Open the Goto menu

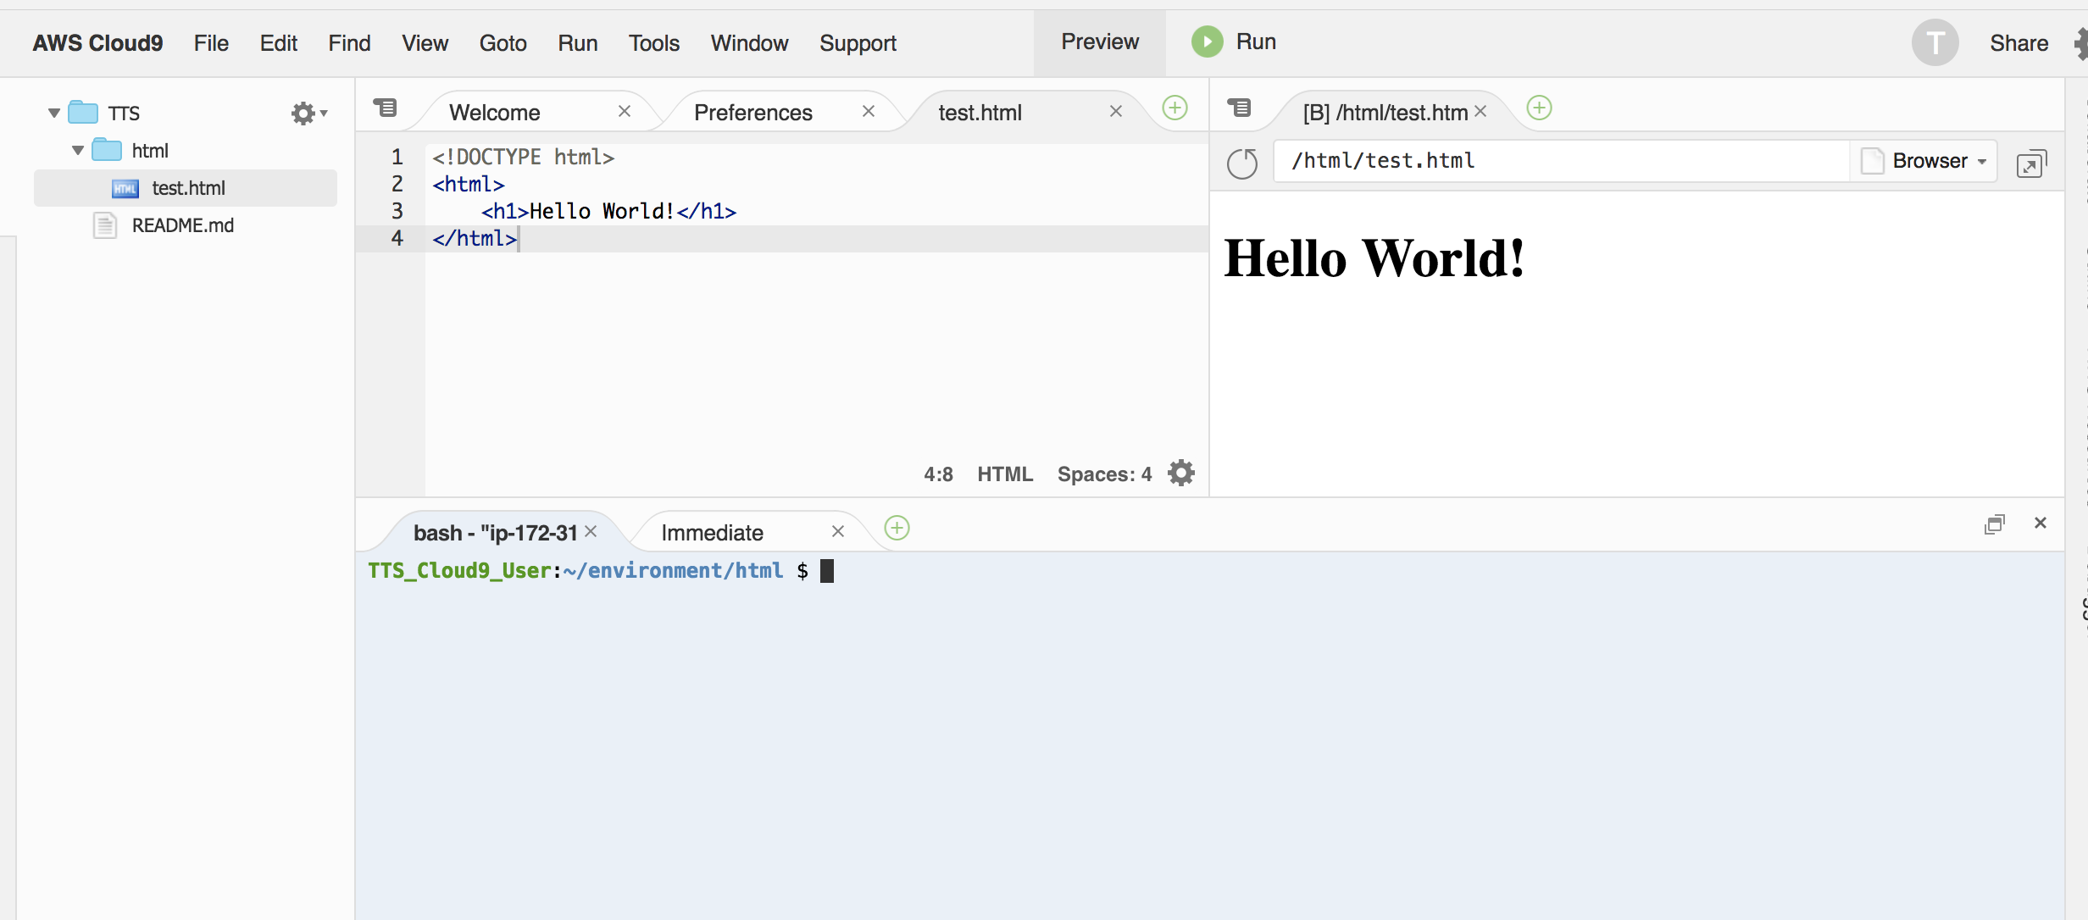[x=503, y=43]
